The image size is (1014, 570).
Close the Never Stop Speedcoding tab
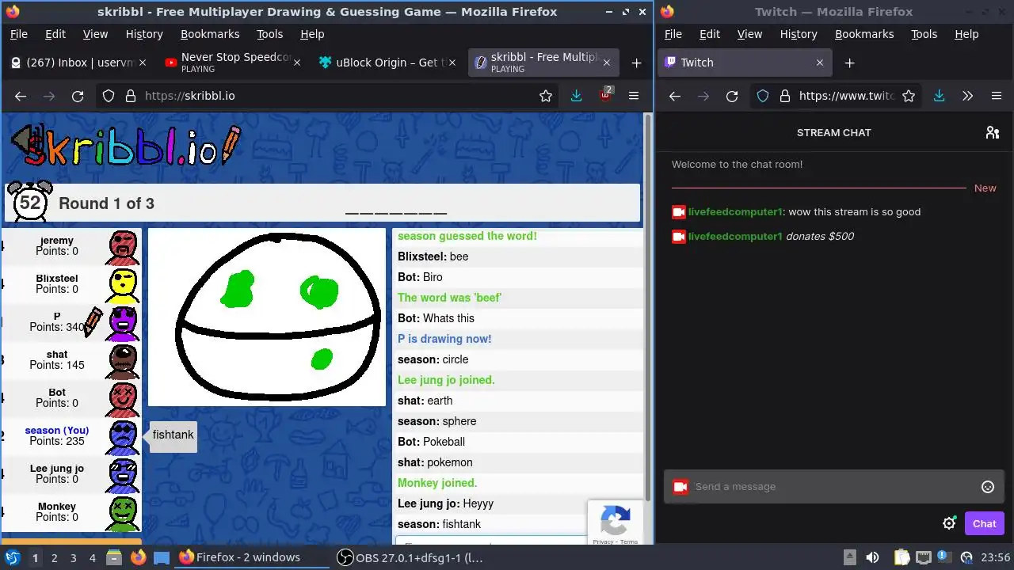click(298, 63)
